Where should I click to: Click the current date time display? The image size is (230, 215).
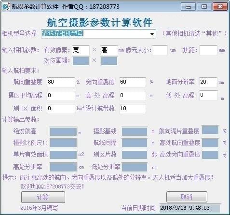pos(190,208)
